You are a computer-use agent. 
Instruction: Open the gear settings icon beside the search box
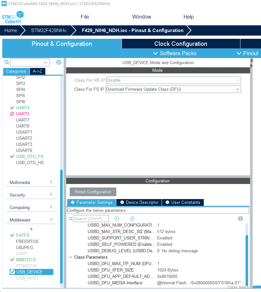click(x=59, y=62)
